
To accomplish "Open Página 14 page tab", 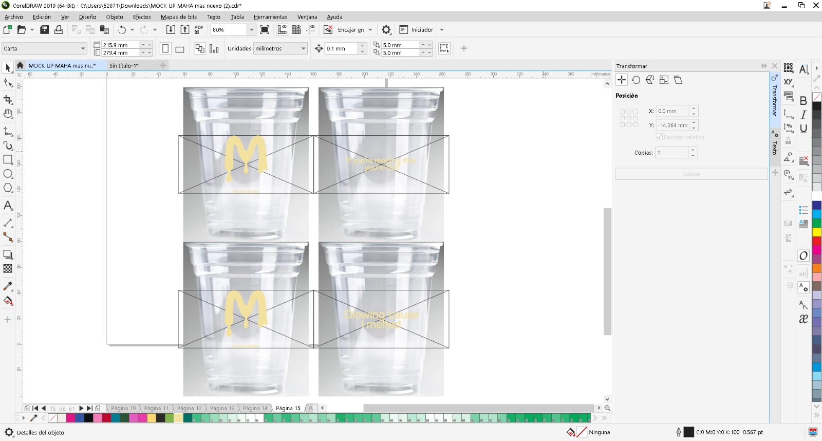I will [x=255, y=408].
